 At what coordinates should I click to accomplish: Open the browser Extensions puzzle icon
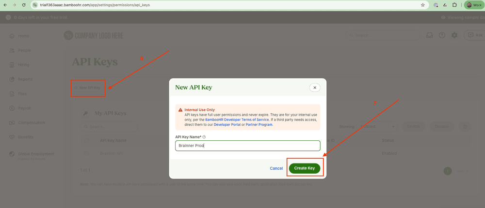point(454,5)
